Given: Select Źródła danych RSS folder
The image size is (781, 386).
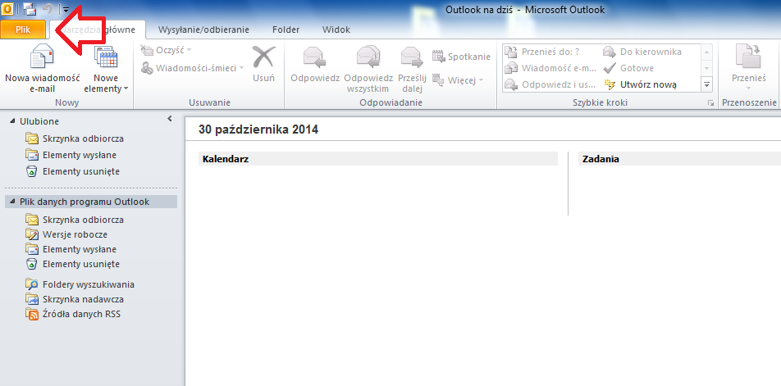Looking at the screenshot, I should pos(81,314).
